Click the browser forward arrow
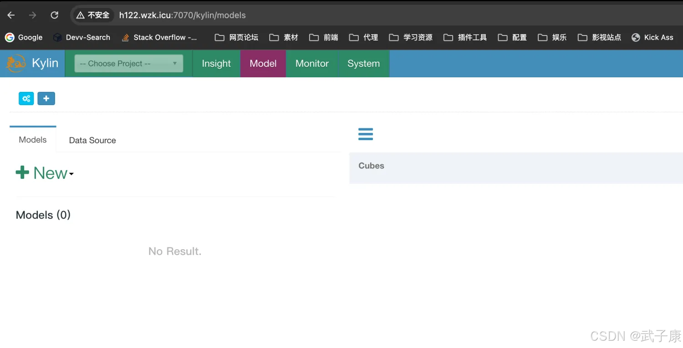 (32, 15)
